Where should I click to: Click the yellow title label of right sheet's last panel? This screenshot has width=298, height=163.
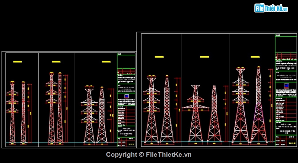click(x=255, y=57)
